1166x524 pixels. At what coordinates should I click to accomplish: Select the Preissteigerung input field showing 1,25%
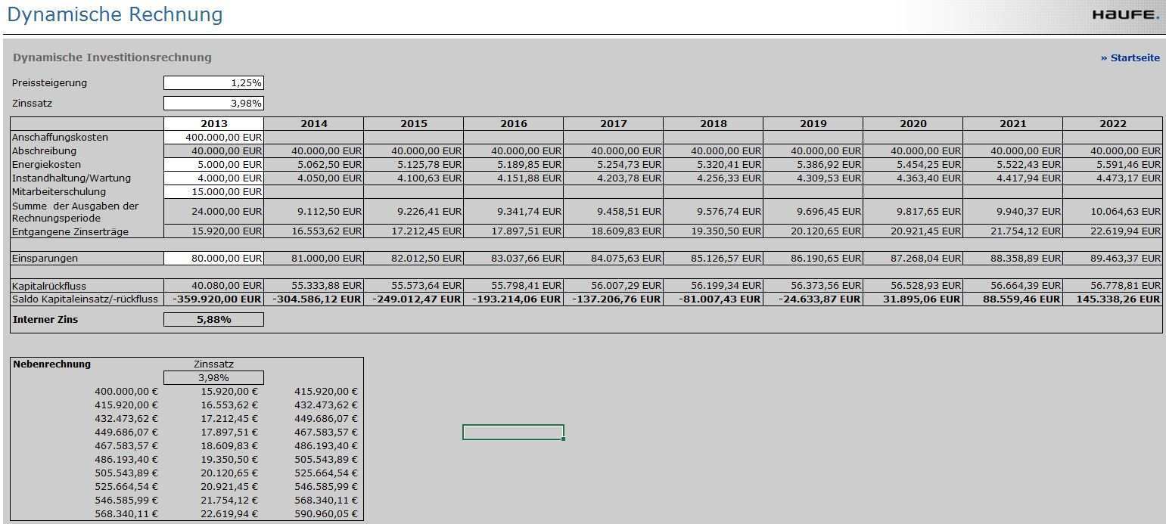(x=213, y=83)
